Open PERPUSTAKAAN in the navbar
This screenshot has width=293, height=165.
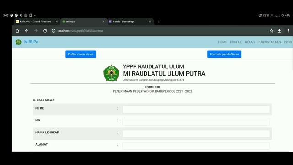tap(269, 42)
